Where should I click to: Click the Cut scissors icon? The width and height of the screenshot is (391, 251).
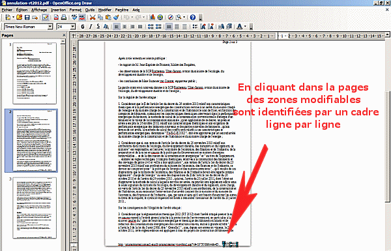(93, 17)
